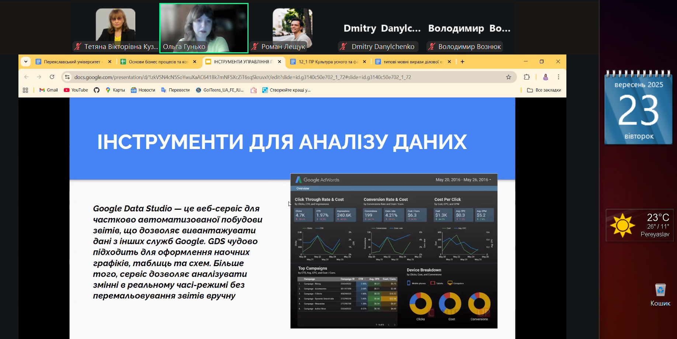Open the Apps grid in bookmarks bar
This screenshot has height=339, width=677.
coord(25,90)
